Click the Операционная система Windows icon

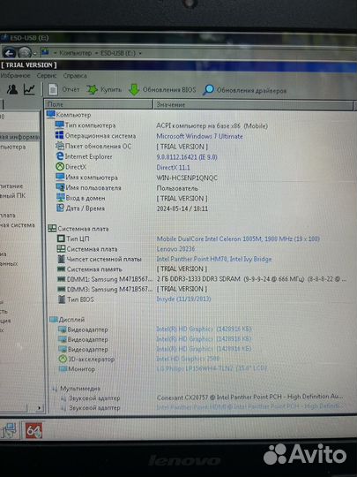pyautogui.click(x=60, y=135)
